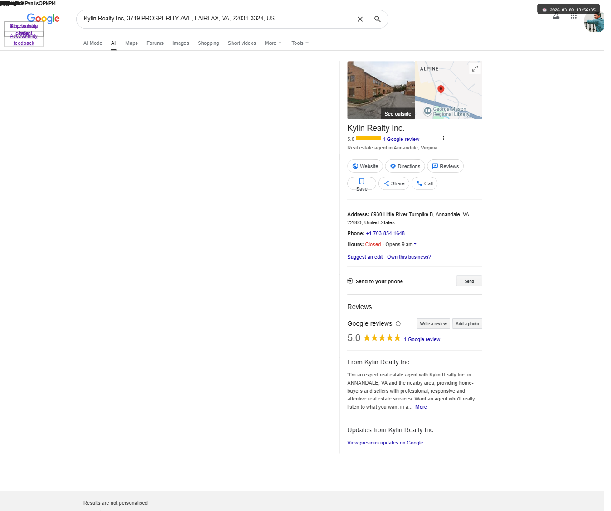This screenshot has width=611, height=511.
Task: Select the Maps tab
Action: (131, 43)
